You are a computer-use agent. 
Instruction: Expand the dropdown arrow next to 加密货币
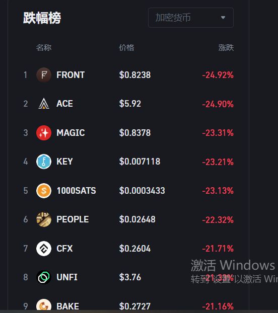tap(223, 18)
